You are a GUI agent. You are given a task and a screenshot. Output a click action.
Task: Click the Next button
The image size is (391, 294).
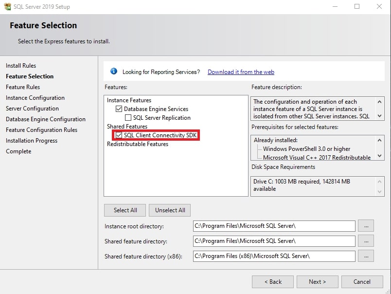[x=317, y=282]
